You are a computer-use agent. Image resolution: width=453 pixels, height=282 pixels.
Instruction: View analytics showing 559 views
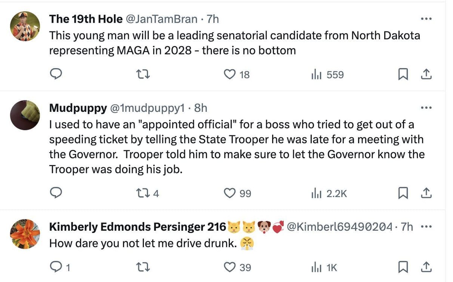tap(327, 75)
